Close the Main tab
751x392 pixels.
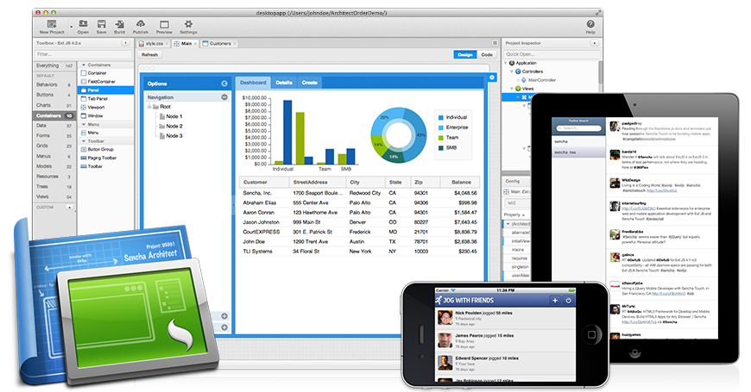(195, 43)
